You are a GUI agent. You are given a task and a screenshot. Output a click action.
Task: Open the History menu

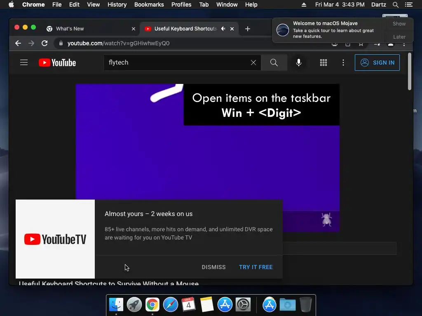tap(117, 5)
